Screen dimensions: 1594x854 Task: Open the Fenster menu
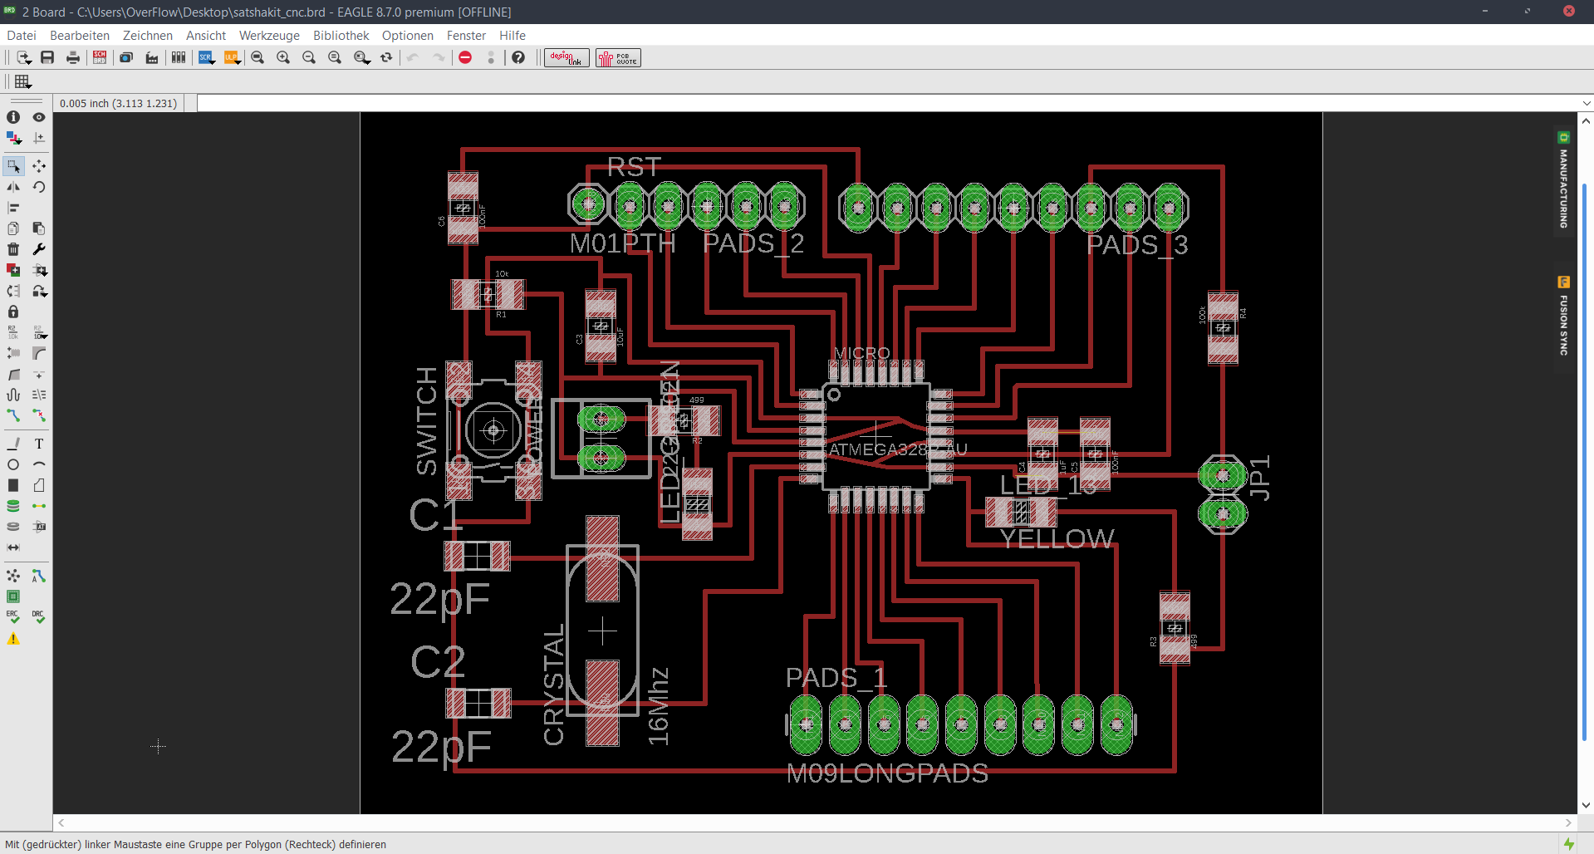click(x=466, y=36)
